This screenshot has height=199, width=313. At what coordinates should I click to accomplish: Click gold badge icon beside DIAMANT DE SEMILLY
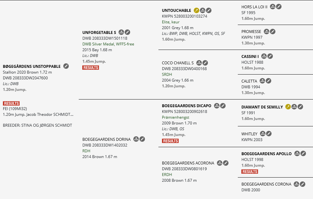[x=288, y=107]
